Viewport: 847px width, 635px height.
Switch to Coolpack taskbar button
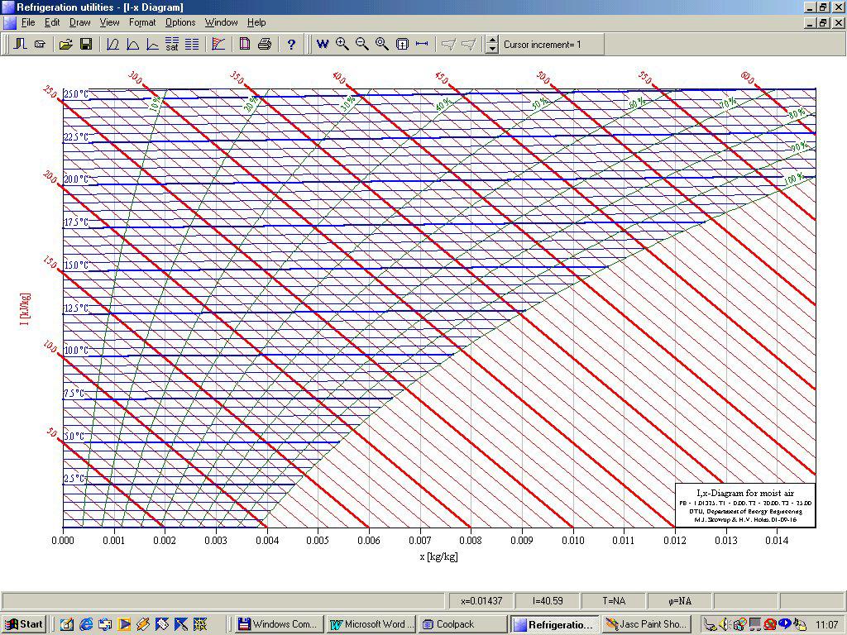(463, 624)
